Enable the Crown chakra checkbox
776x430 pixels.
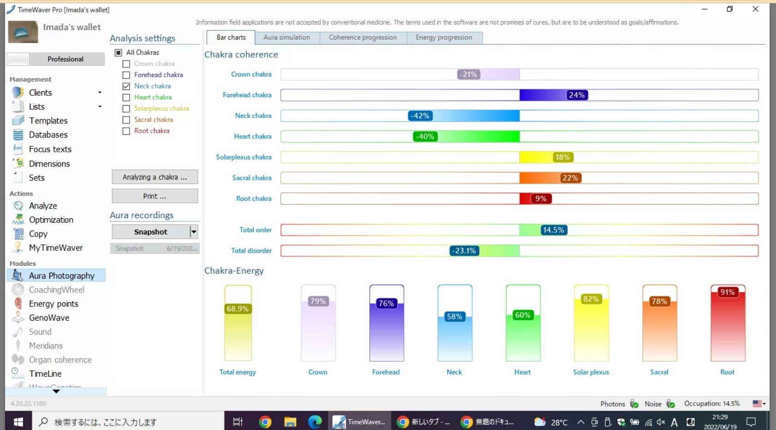point(126,64)
